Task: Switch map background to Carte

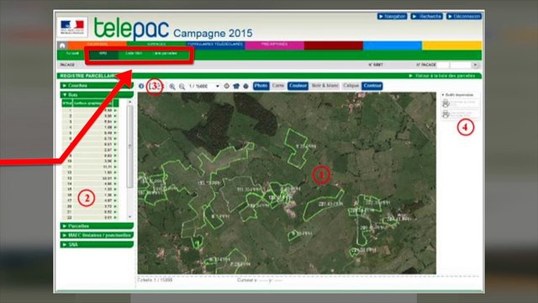Action: [278, 86]
